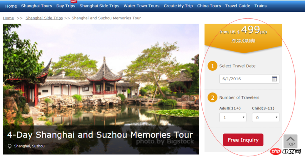Open Shanghai Tours menu item
Viewport: 305px width, 159px height.
(x=37, y=6)
